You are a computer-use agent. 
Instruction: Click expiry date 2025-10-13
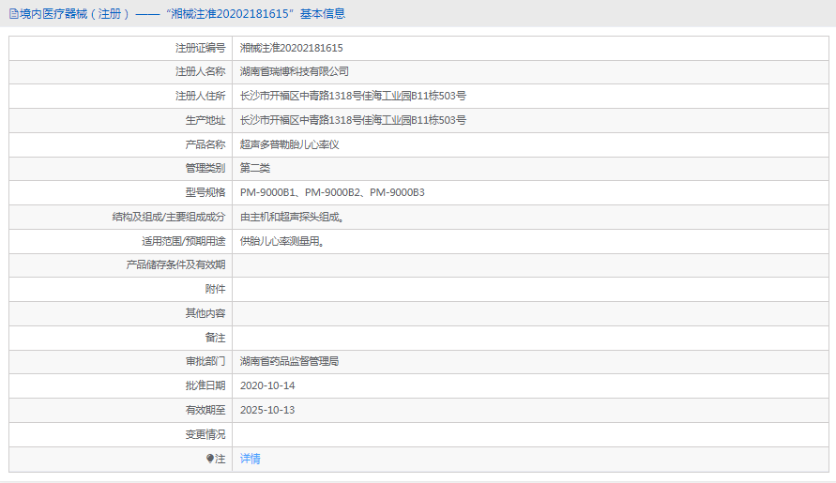click(x=267, y=410)
